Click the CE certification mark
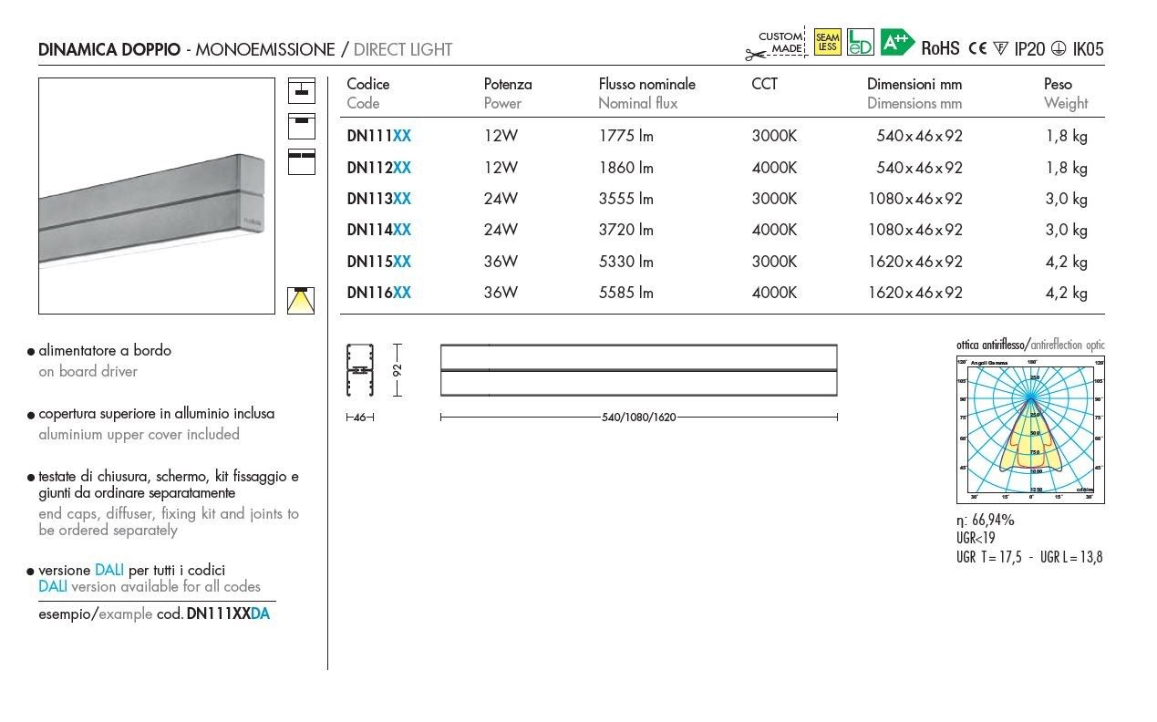This screenshot has height=722, width=1157. tap(977, 49)
